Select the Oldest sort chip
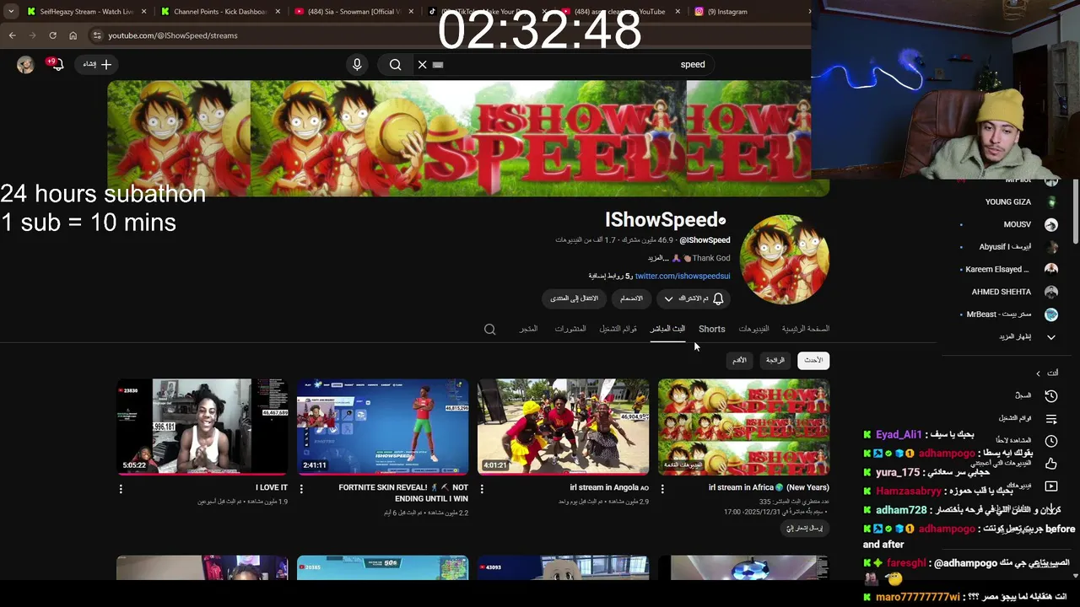Viewport: 1080px width, 607px height. pyautogui.click(x=739, y=360)
